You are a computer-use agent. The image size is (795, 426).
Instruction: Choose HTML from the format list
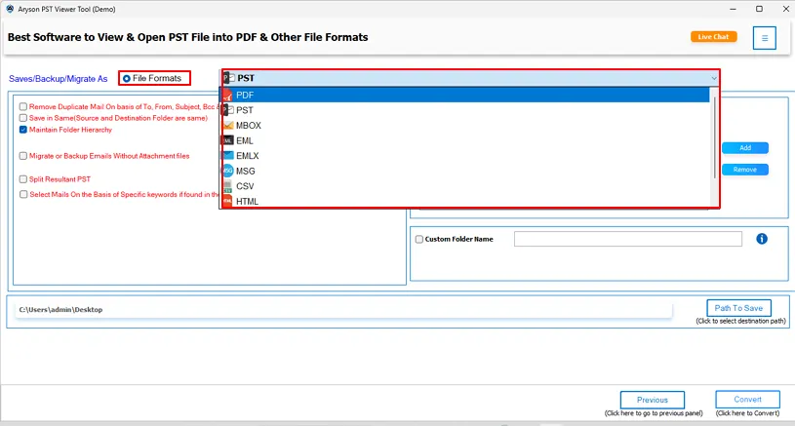click(465, 201)
